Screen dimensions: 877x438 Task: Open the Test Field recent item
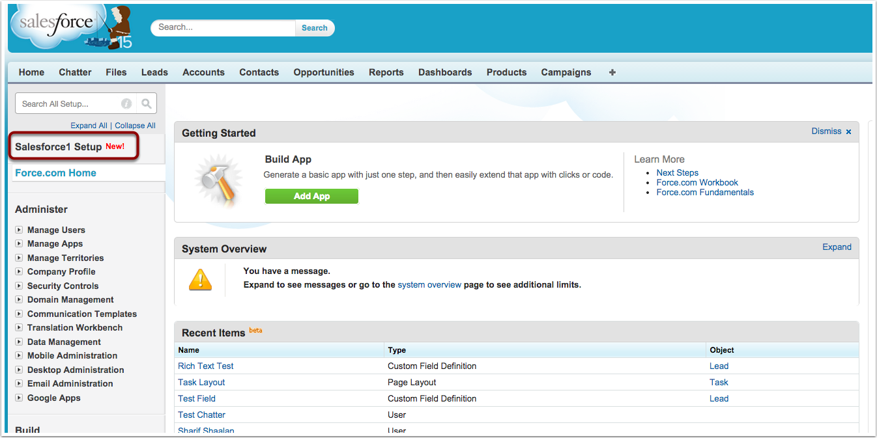pyautogui.click(x=197, y=398)
